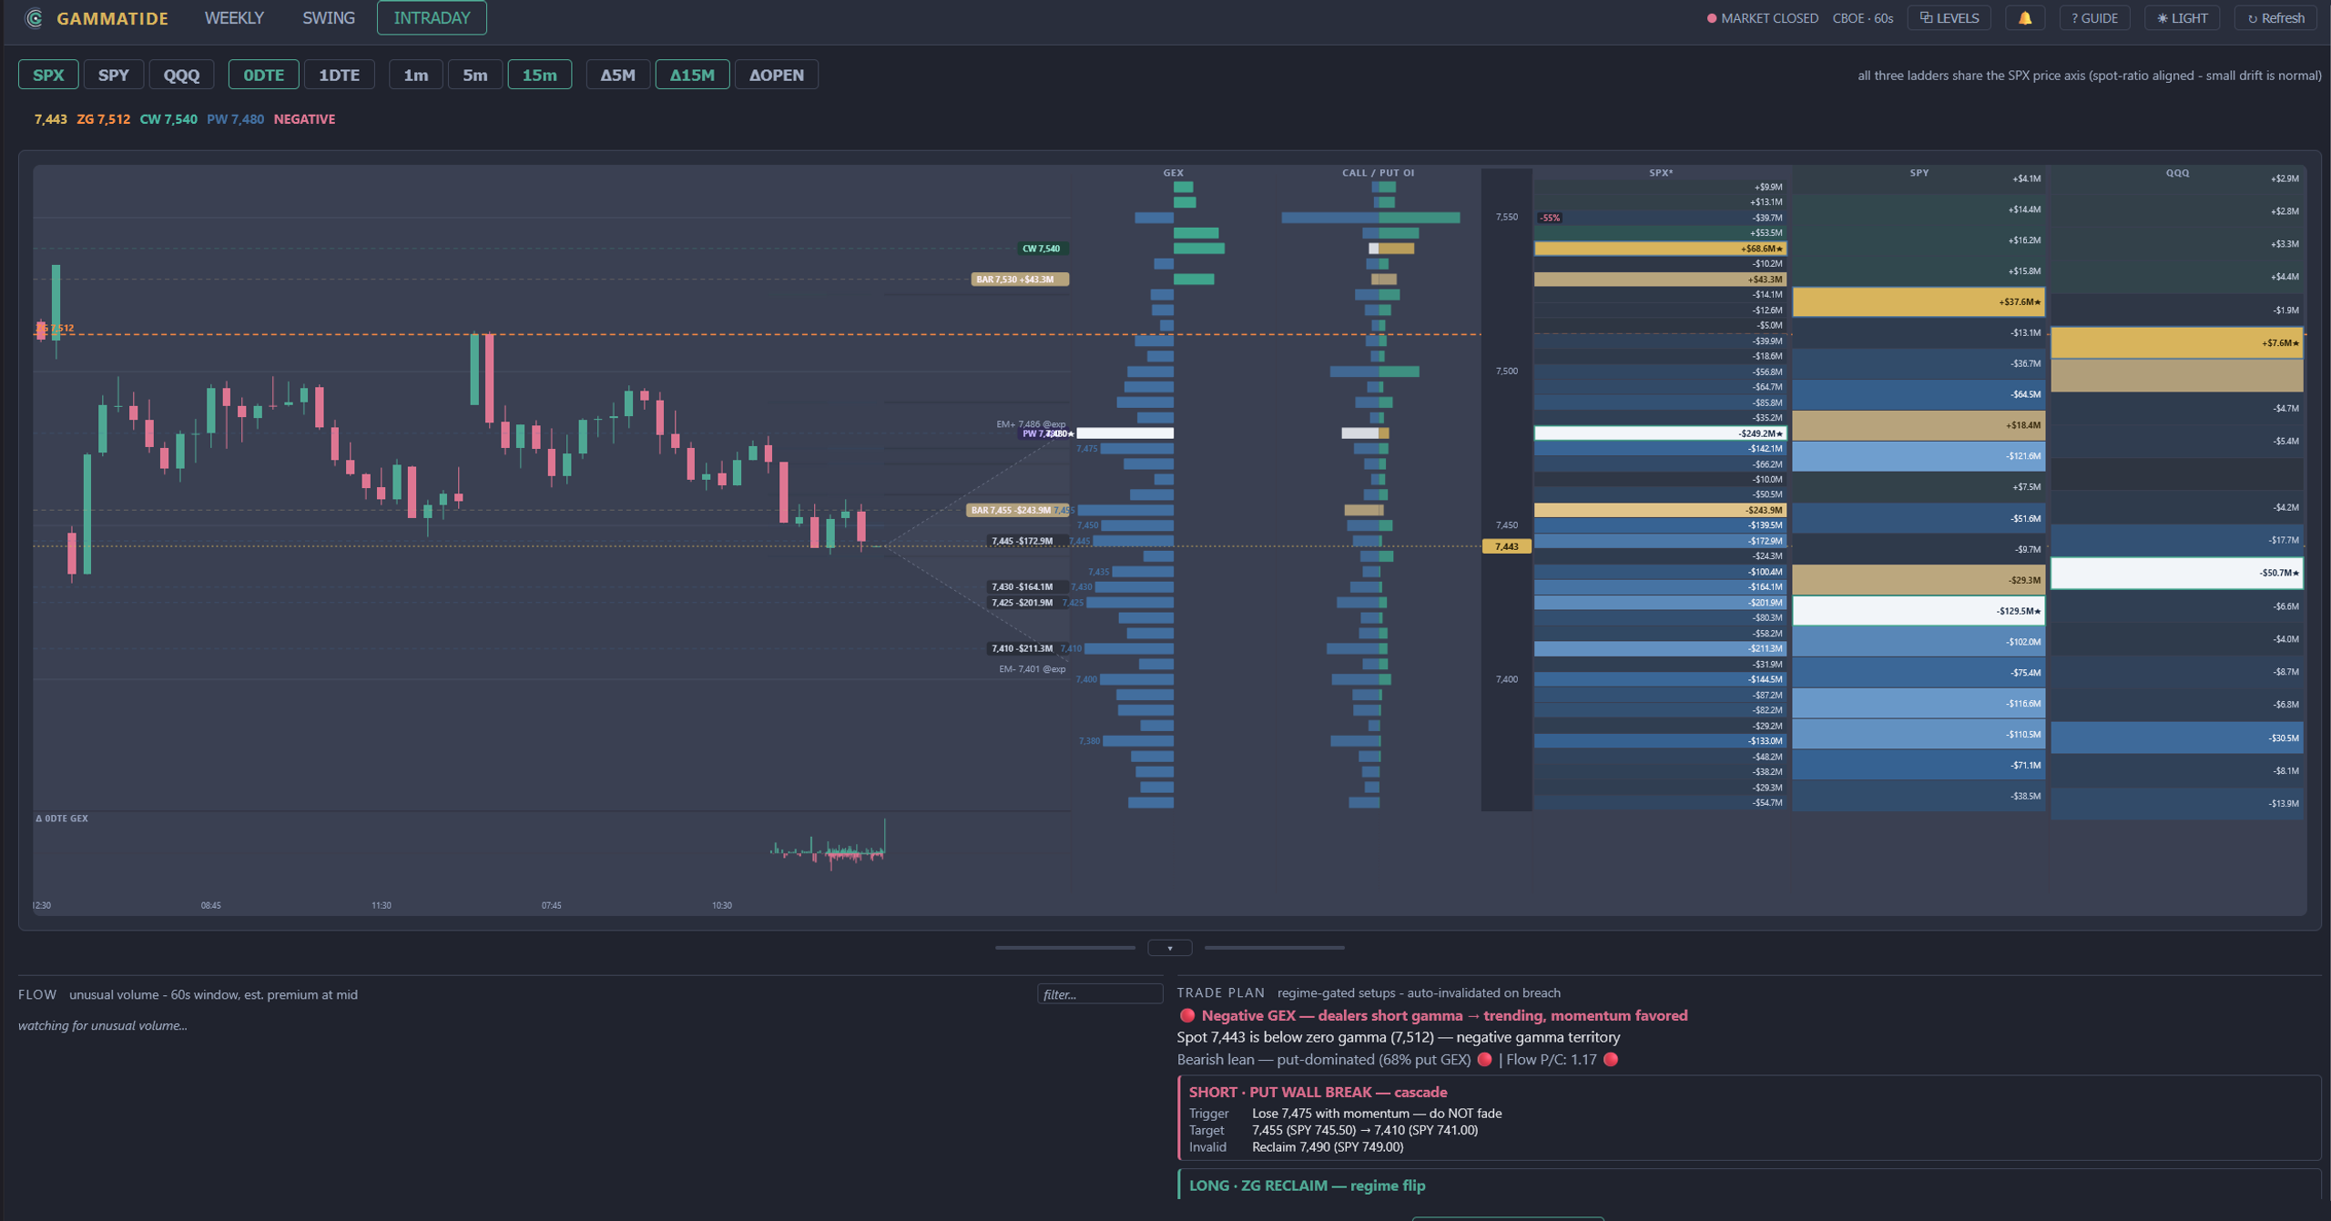Click the NEGATIVE regime label
Image resolution: width=2331 pixels, height=1221 pixels.
(x=304, y=119)
